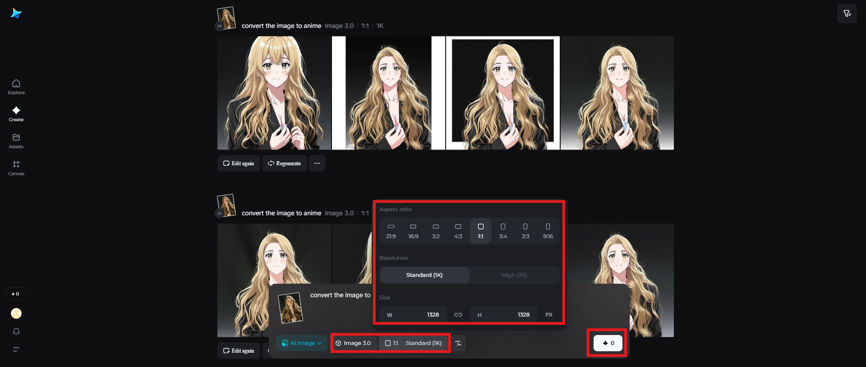Click the PX unit label
Image resolution: width=866 pixels, height=367 pixels.
coord(549,315)
